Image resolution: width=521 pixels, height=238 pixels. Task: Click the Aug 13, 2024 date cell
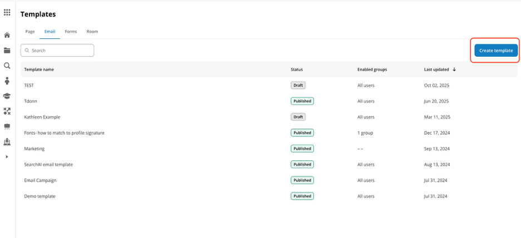pos(437,165)
